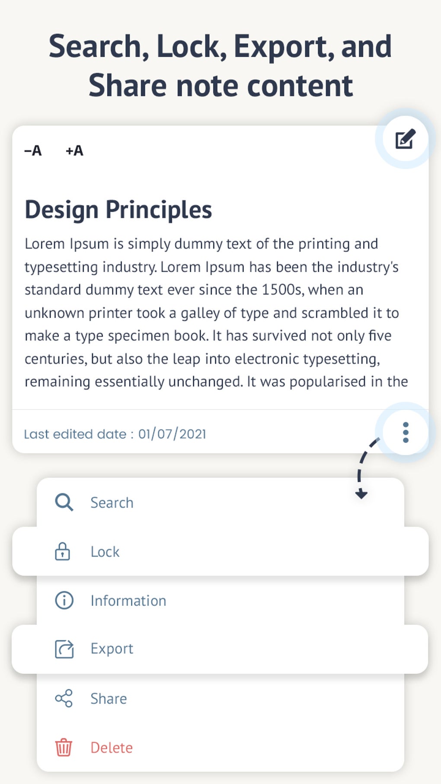
Task: Increase font size with +A
Action: tap(74, 150)
